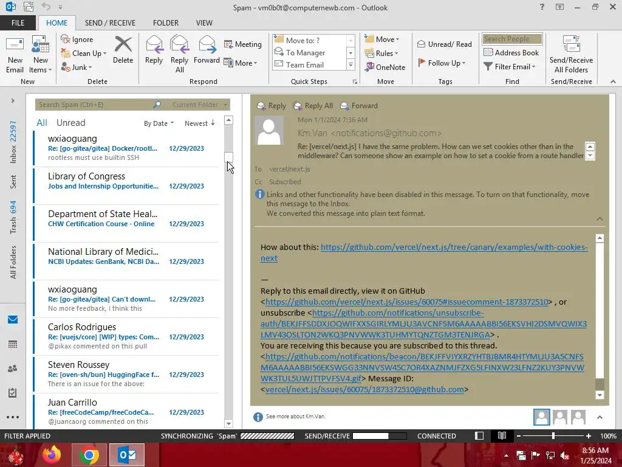Open the FILE tab
Image resolution: width=622 pixels, height=467 pixels.
(18, 23)
